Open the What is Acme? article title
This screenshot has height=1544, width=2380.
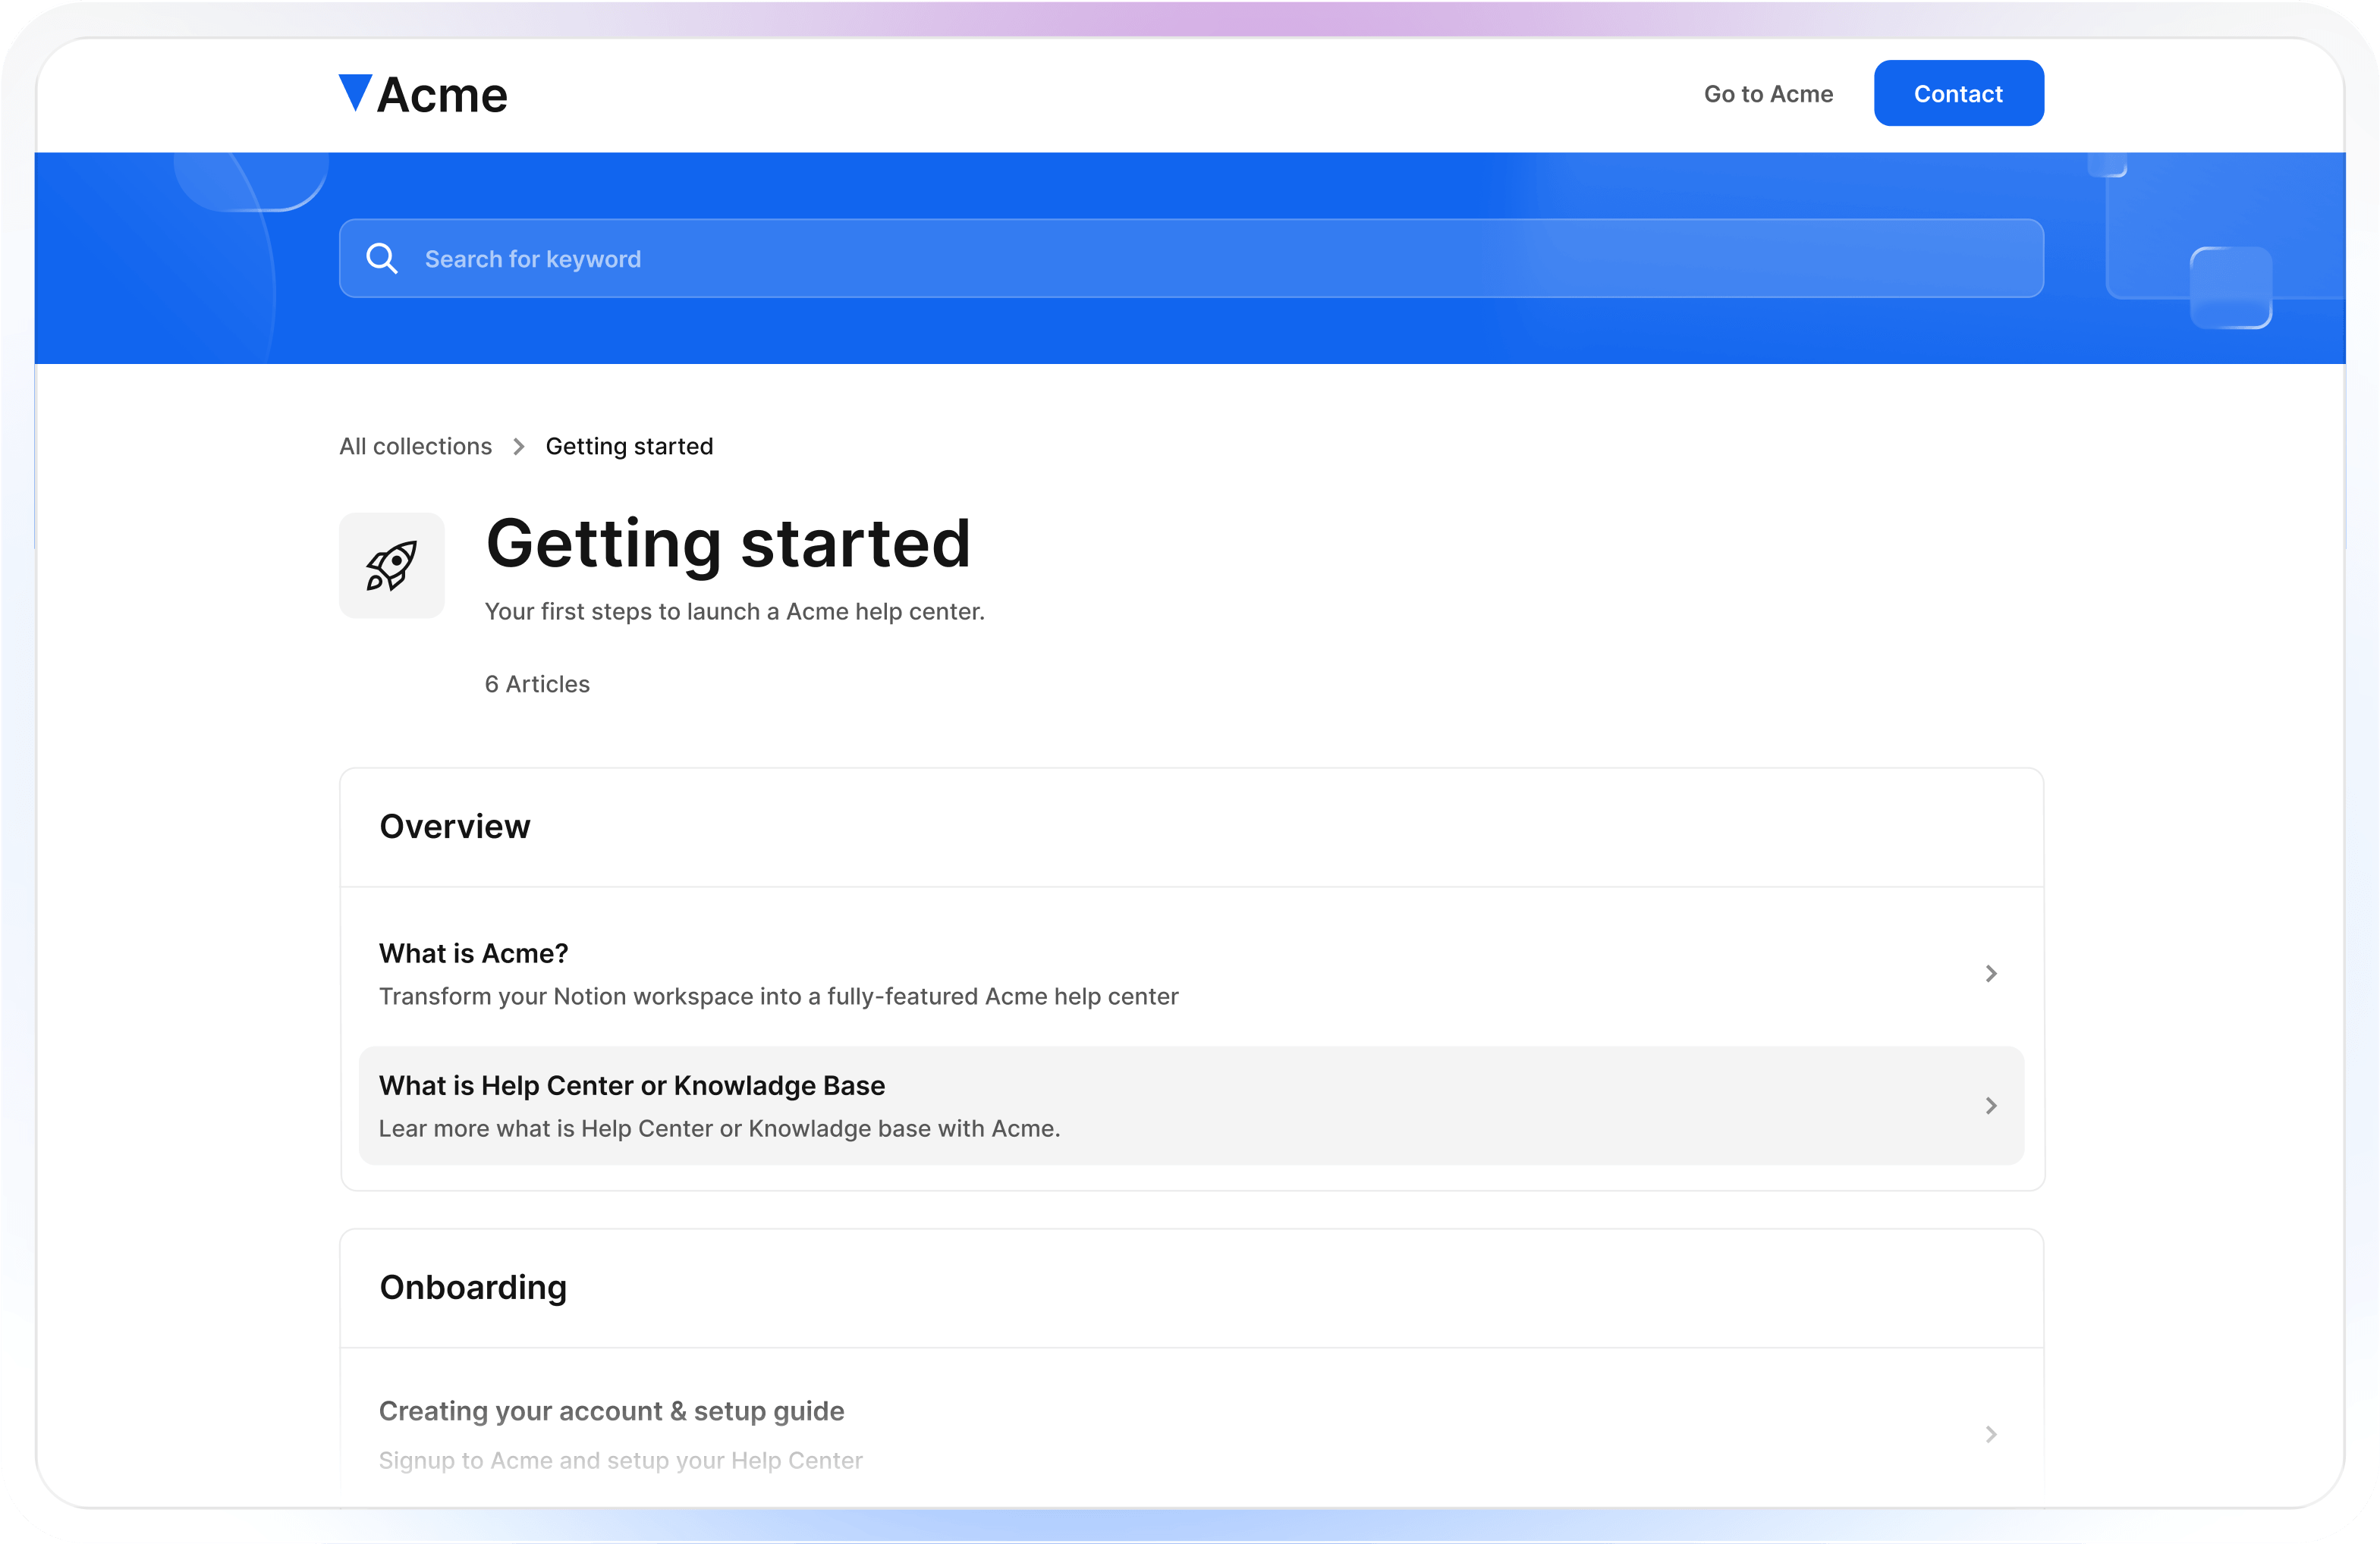[473, 953]
